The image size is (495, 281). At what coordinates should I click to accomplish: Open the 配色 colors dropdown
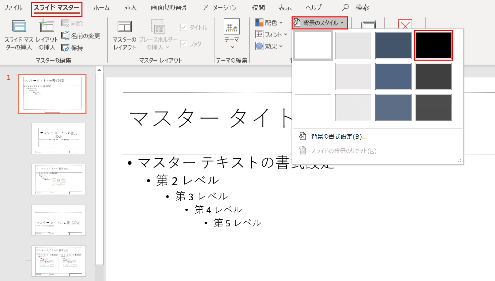pyautogui.click(x=269, y=23)
